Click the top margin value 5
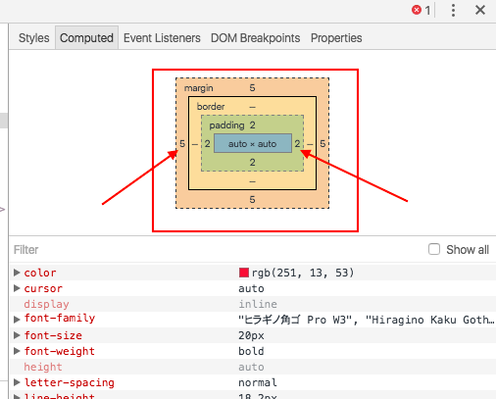This screenshot has height=399, width=496. (252, 87)
